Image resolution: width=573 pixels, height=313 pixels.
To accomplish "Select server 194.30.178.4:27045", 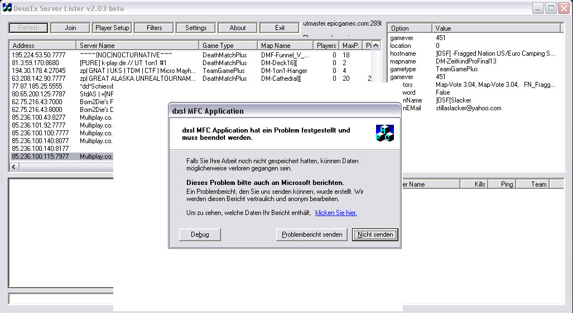I will point(38,71).
